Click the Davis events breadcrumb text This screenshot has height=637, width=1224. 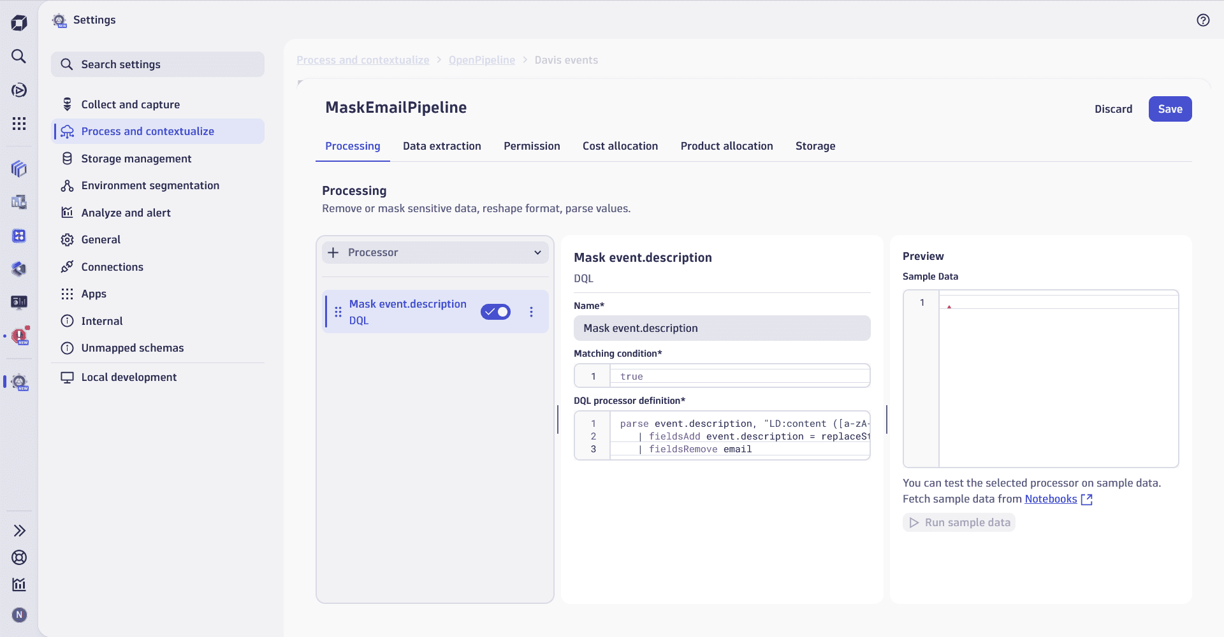[566, 60]
